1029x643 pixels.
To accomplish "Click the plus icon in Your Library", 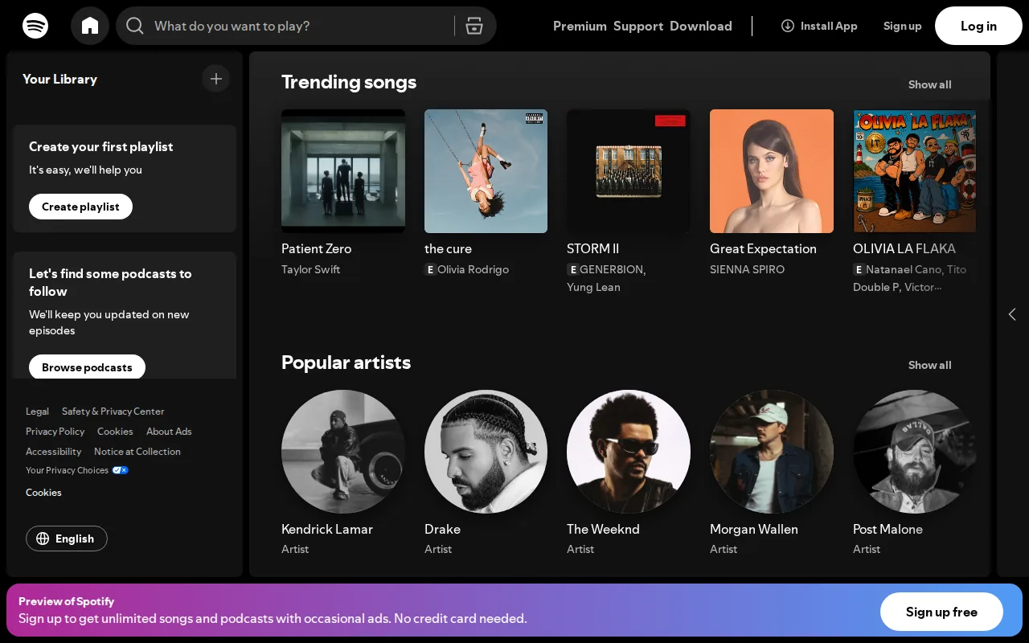I will pos(215,79).
